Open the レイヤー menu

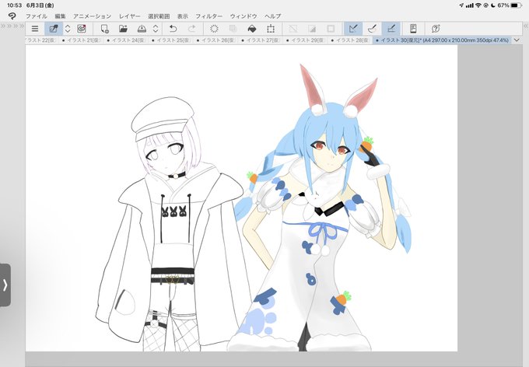(x=130, y=16)
